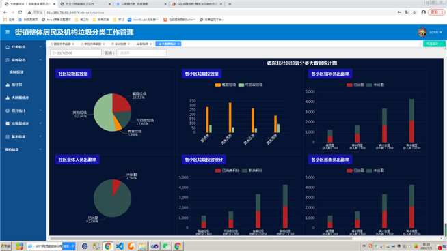Click the browser forward arrow
The image size is (447, 251).
click(12, 12)
